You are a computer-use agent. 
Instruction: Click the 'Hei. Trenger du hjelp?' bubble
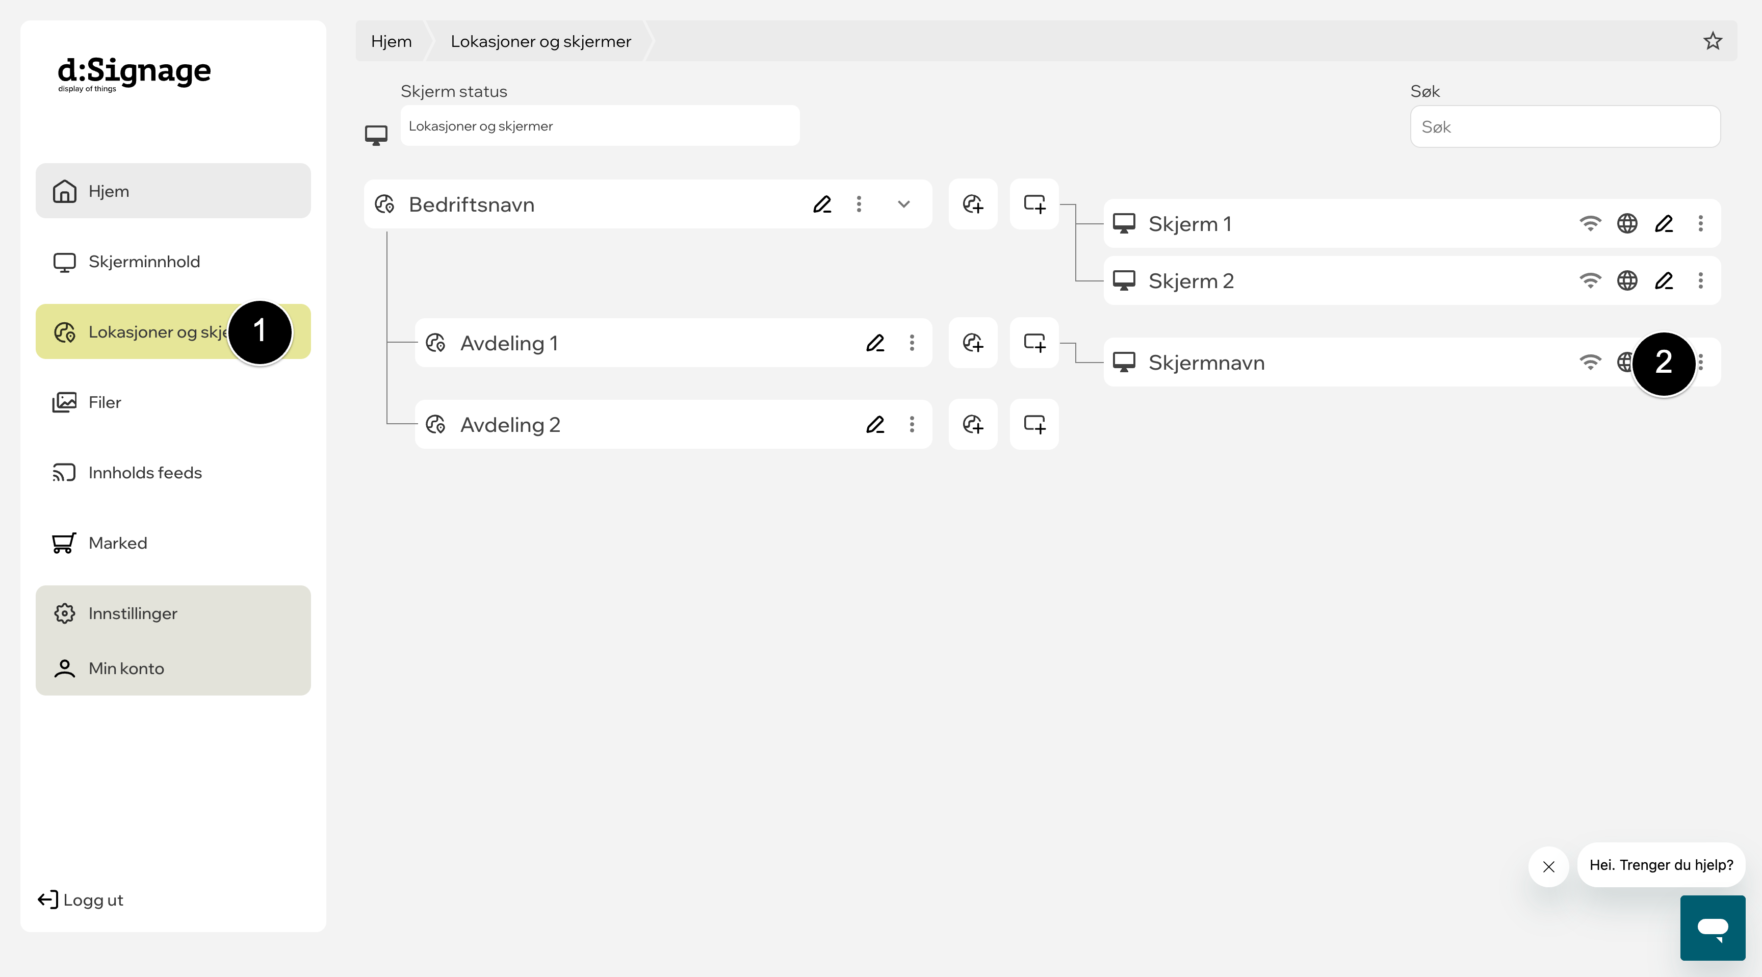[x=1661, y=865]
